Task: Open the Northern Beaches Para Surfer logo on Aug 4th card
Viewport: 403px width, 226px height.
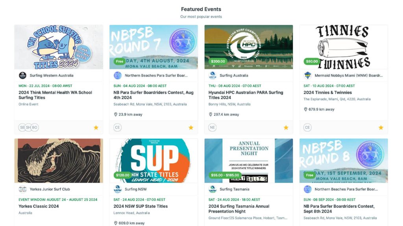Action: 117,75
